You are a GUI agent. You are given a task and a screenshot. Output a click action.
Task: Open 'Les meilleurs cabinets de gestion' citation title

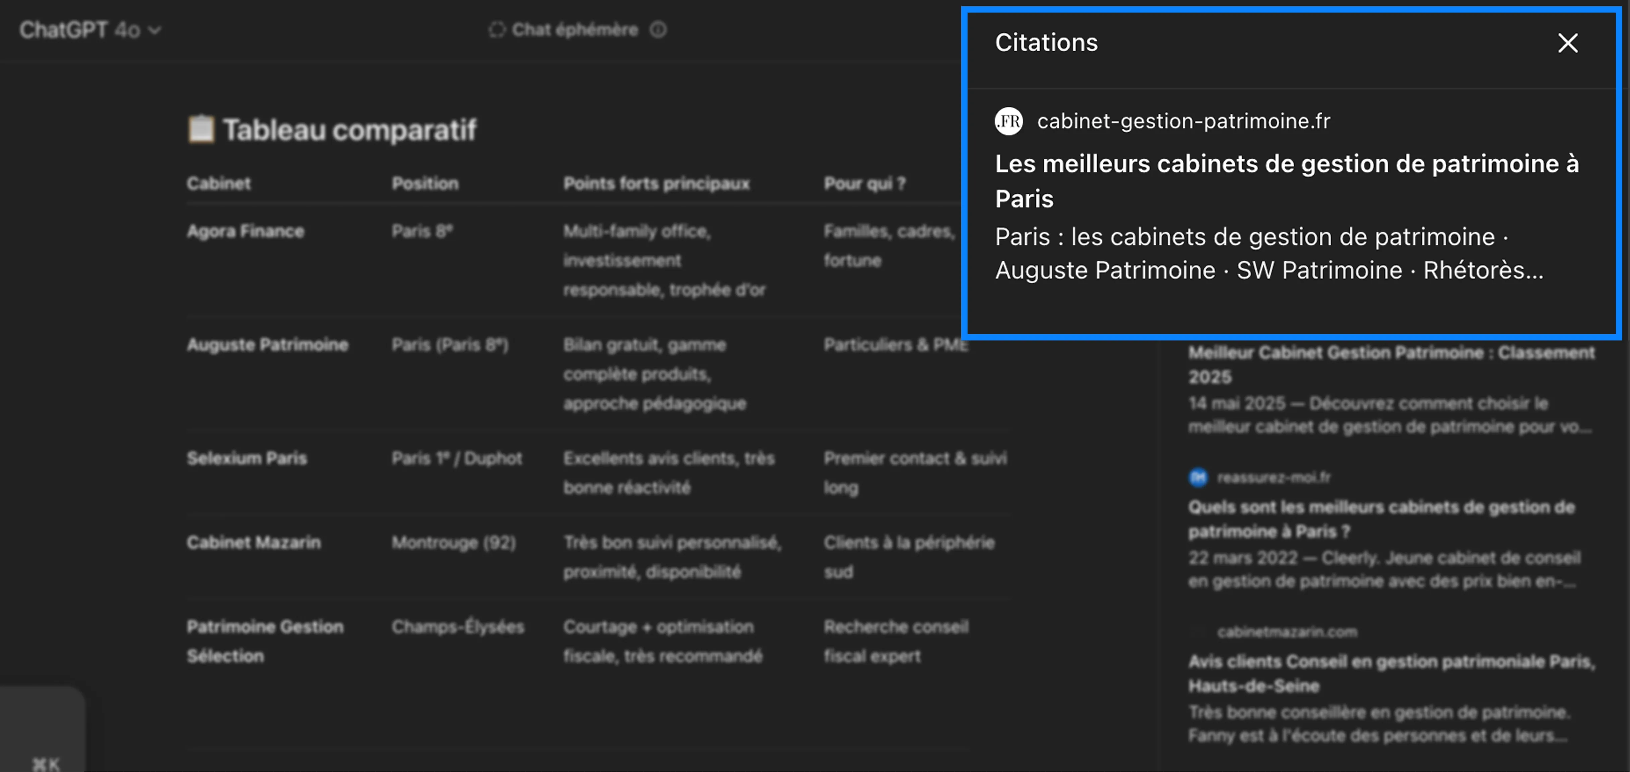(x=1287, y=181)
